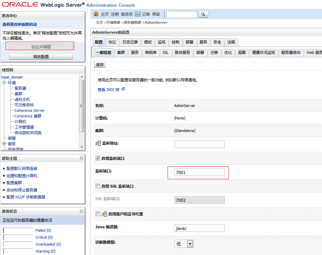Screen dimensions: 322x255
Task: Click the 释放配置 button
Action: coord(41,57)
